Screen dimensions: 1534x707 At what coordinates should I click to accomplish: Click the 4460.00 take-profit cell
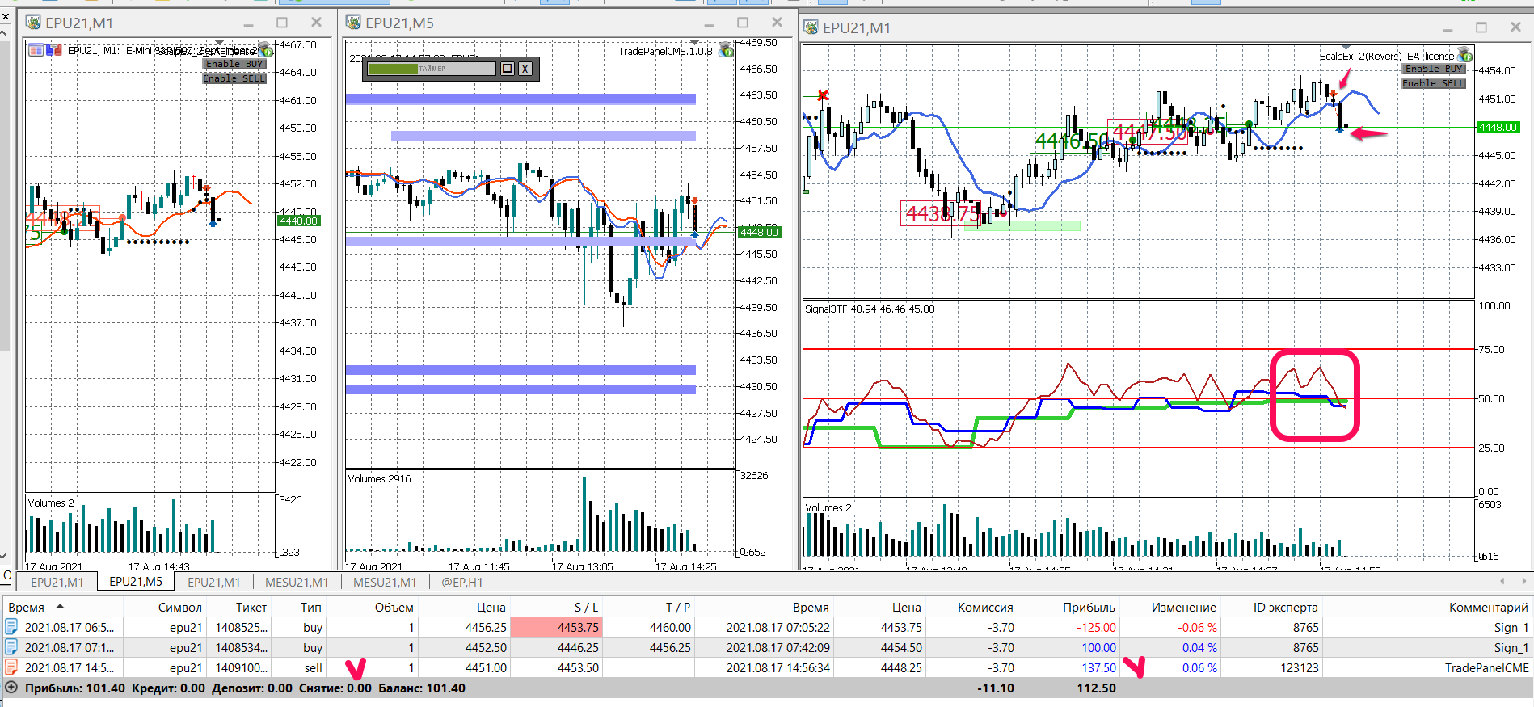650,627
